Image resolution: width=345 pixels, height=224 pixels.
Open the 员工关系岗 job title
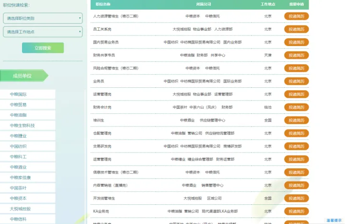102,29
